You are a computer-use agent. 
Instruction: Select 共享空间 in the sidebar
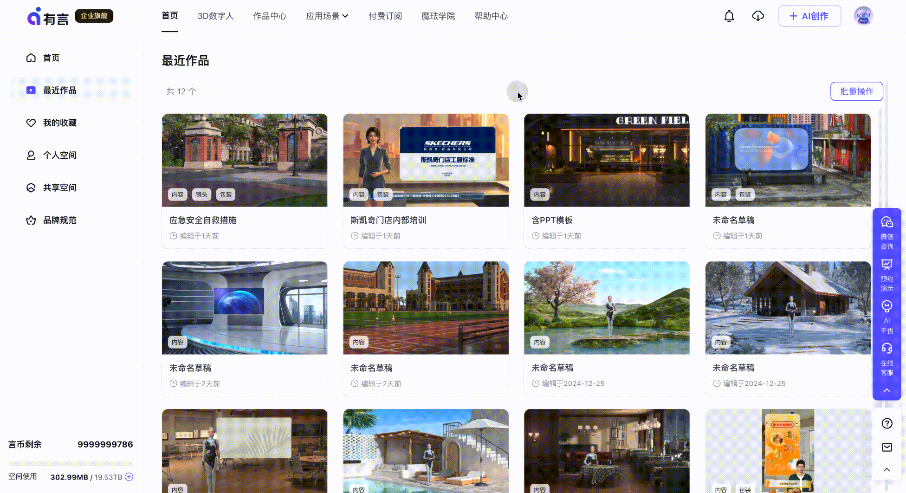[x=72, y=188]
